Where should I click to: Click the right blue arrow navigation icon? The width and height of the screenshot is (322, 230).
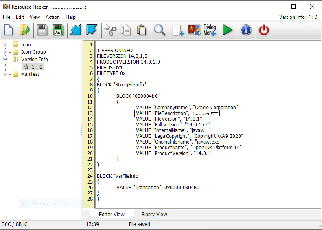(x=92, y=30)
